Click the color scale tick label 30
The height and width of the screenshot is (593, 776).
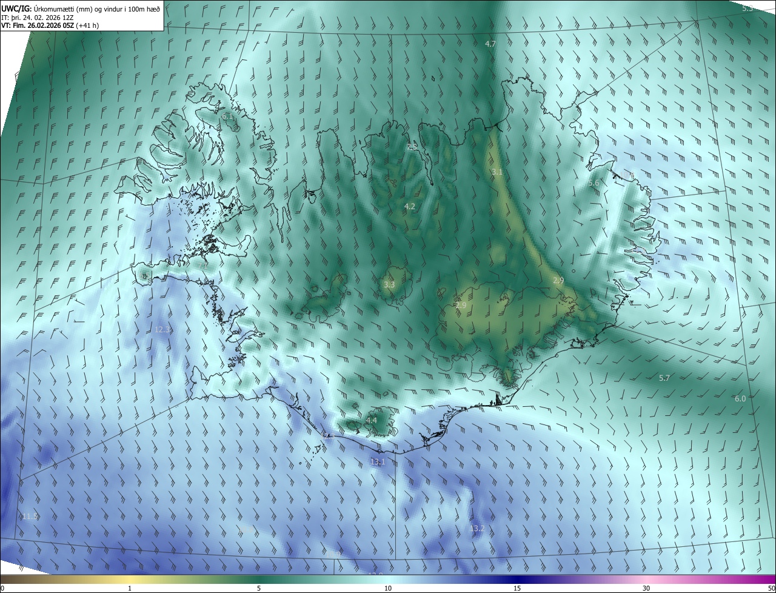[646, 589]
